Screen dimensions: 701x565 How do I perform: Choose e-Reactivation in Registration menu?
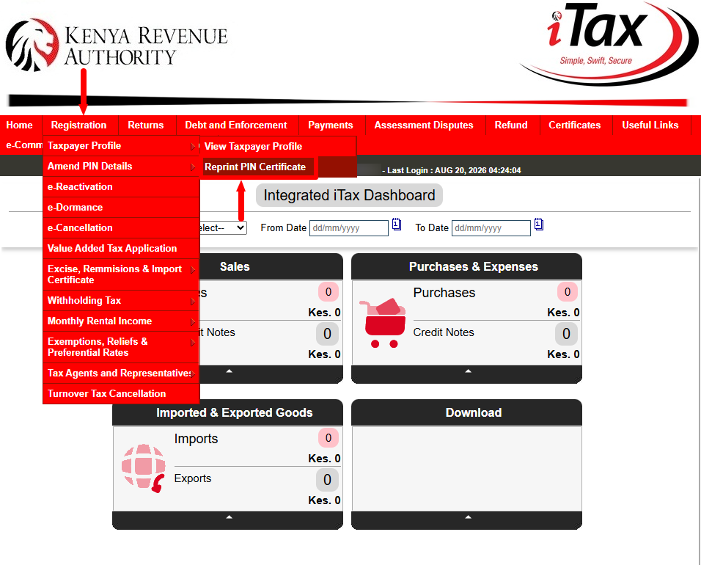pos(121,187)
